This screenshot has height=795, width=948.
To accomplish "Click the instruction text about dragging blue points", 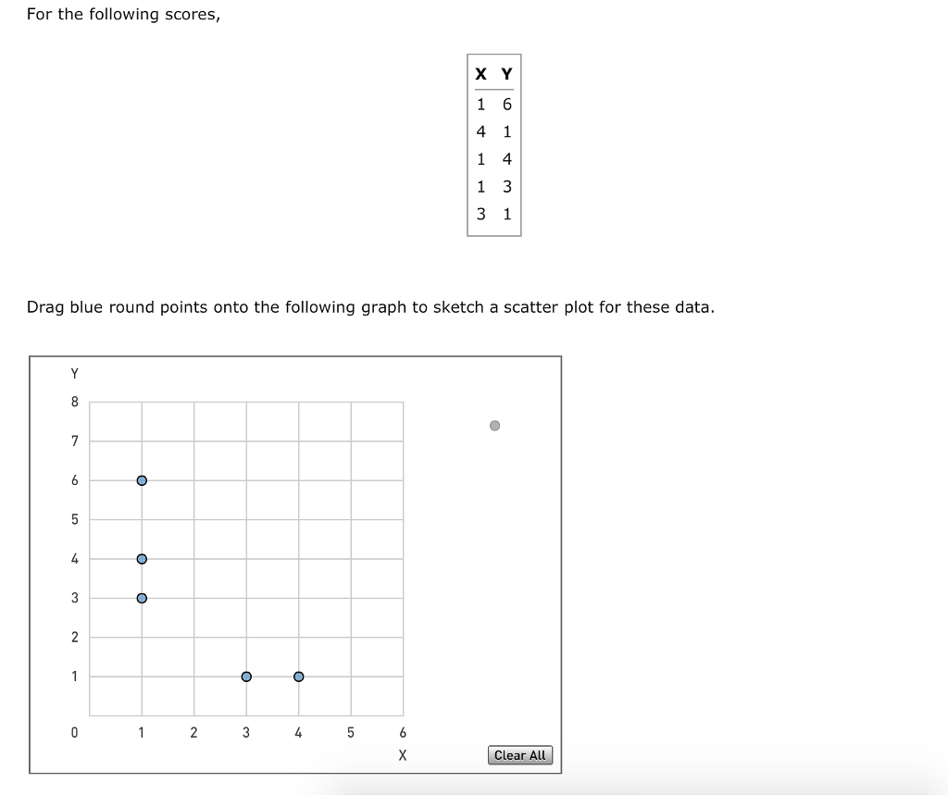I will tap(369, 306).
